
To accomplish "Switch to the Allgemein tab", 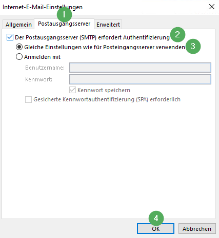I will coord(18,25).
